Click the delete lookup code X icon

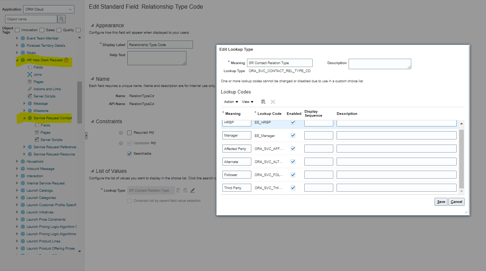[273, 102]
